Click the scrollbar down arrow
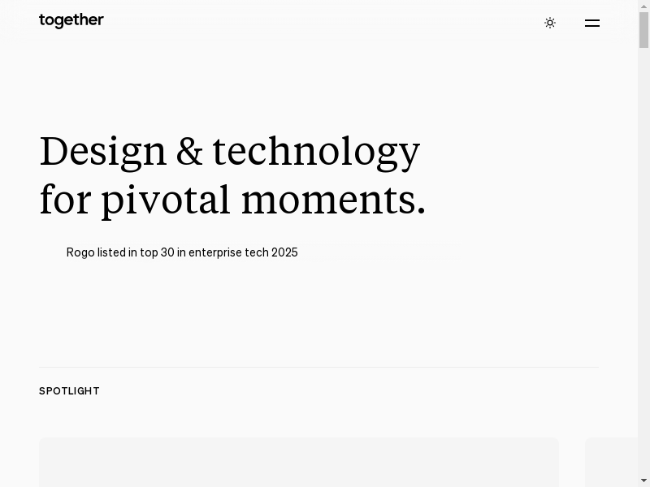The image size is (650, 487). point(643,481)
